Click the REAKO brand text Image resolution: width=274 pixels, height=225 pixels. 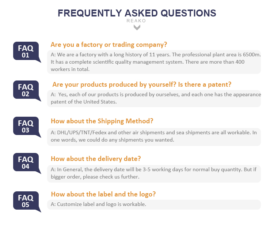(136, 21)
